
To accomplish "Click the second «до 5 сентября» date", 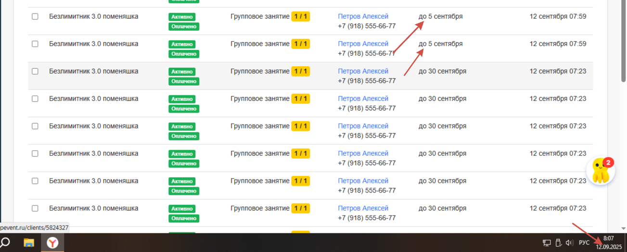I will [x=440, y=44].
